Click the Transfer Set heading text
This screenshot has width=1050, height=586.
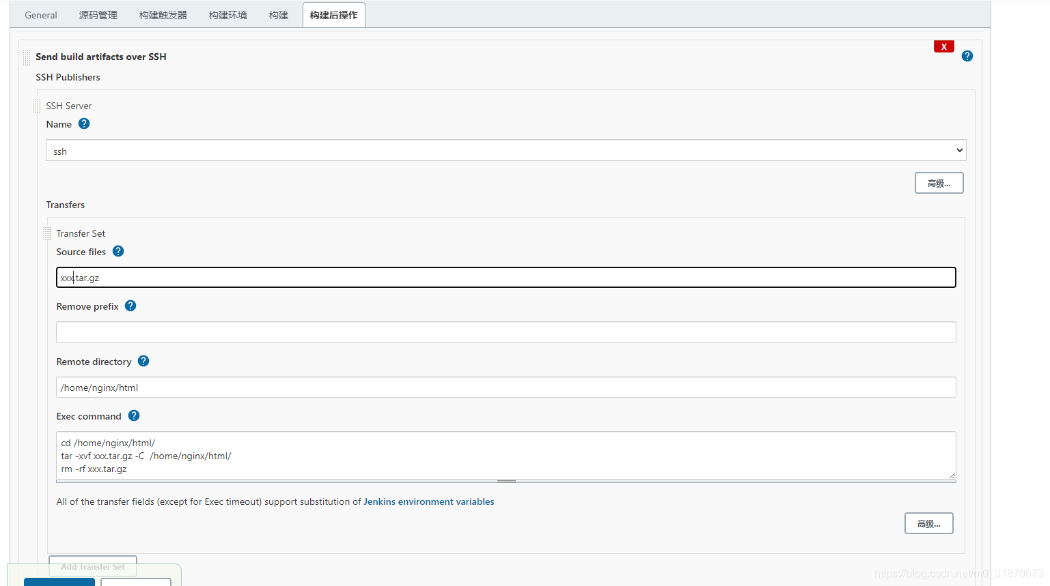coord(81,233)
